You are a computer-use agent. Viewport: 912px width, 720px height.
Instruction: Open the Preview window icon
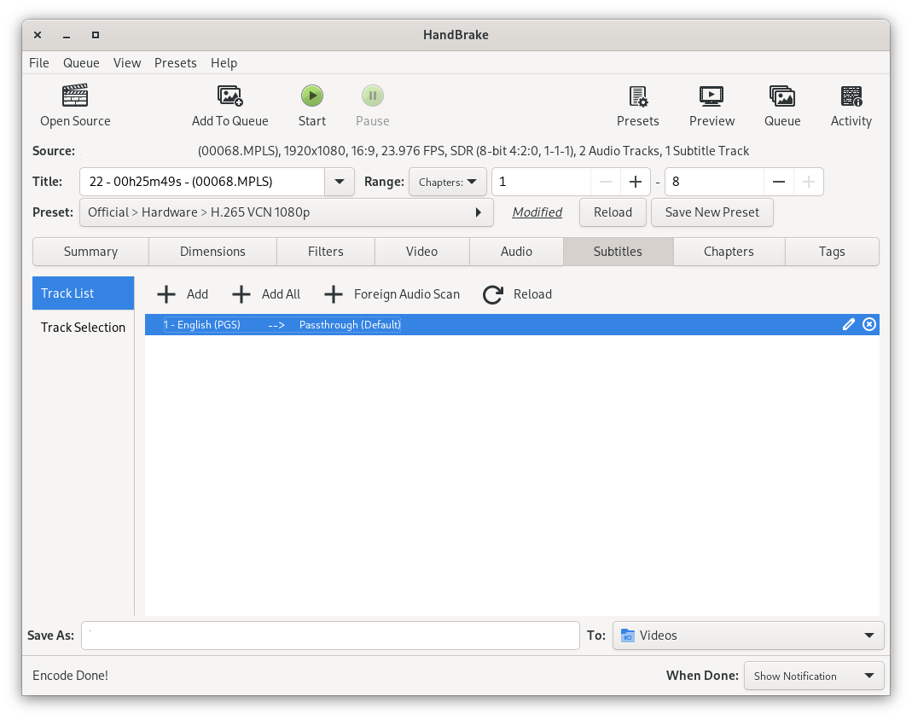click(712, 96)
